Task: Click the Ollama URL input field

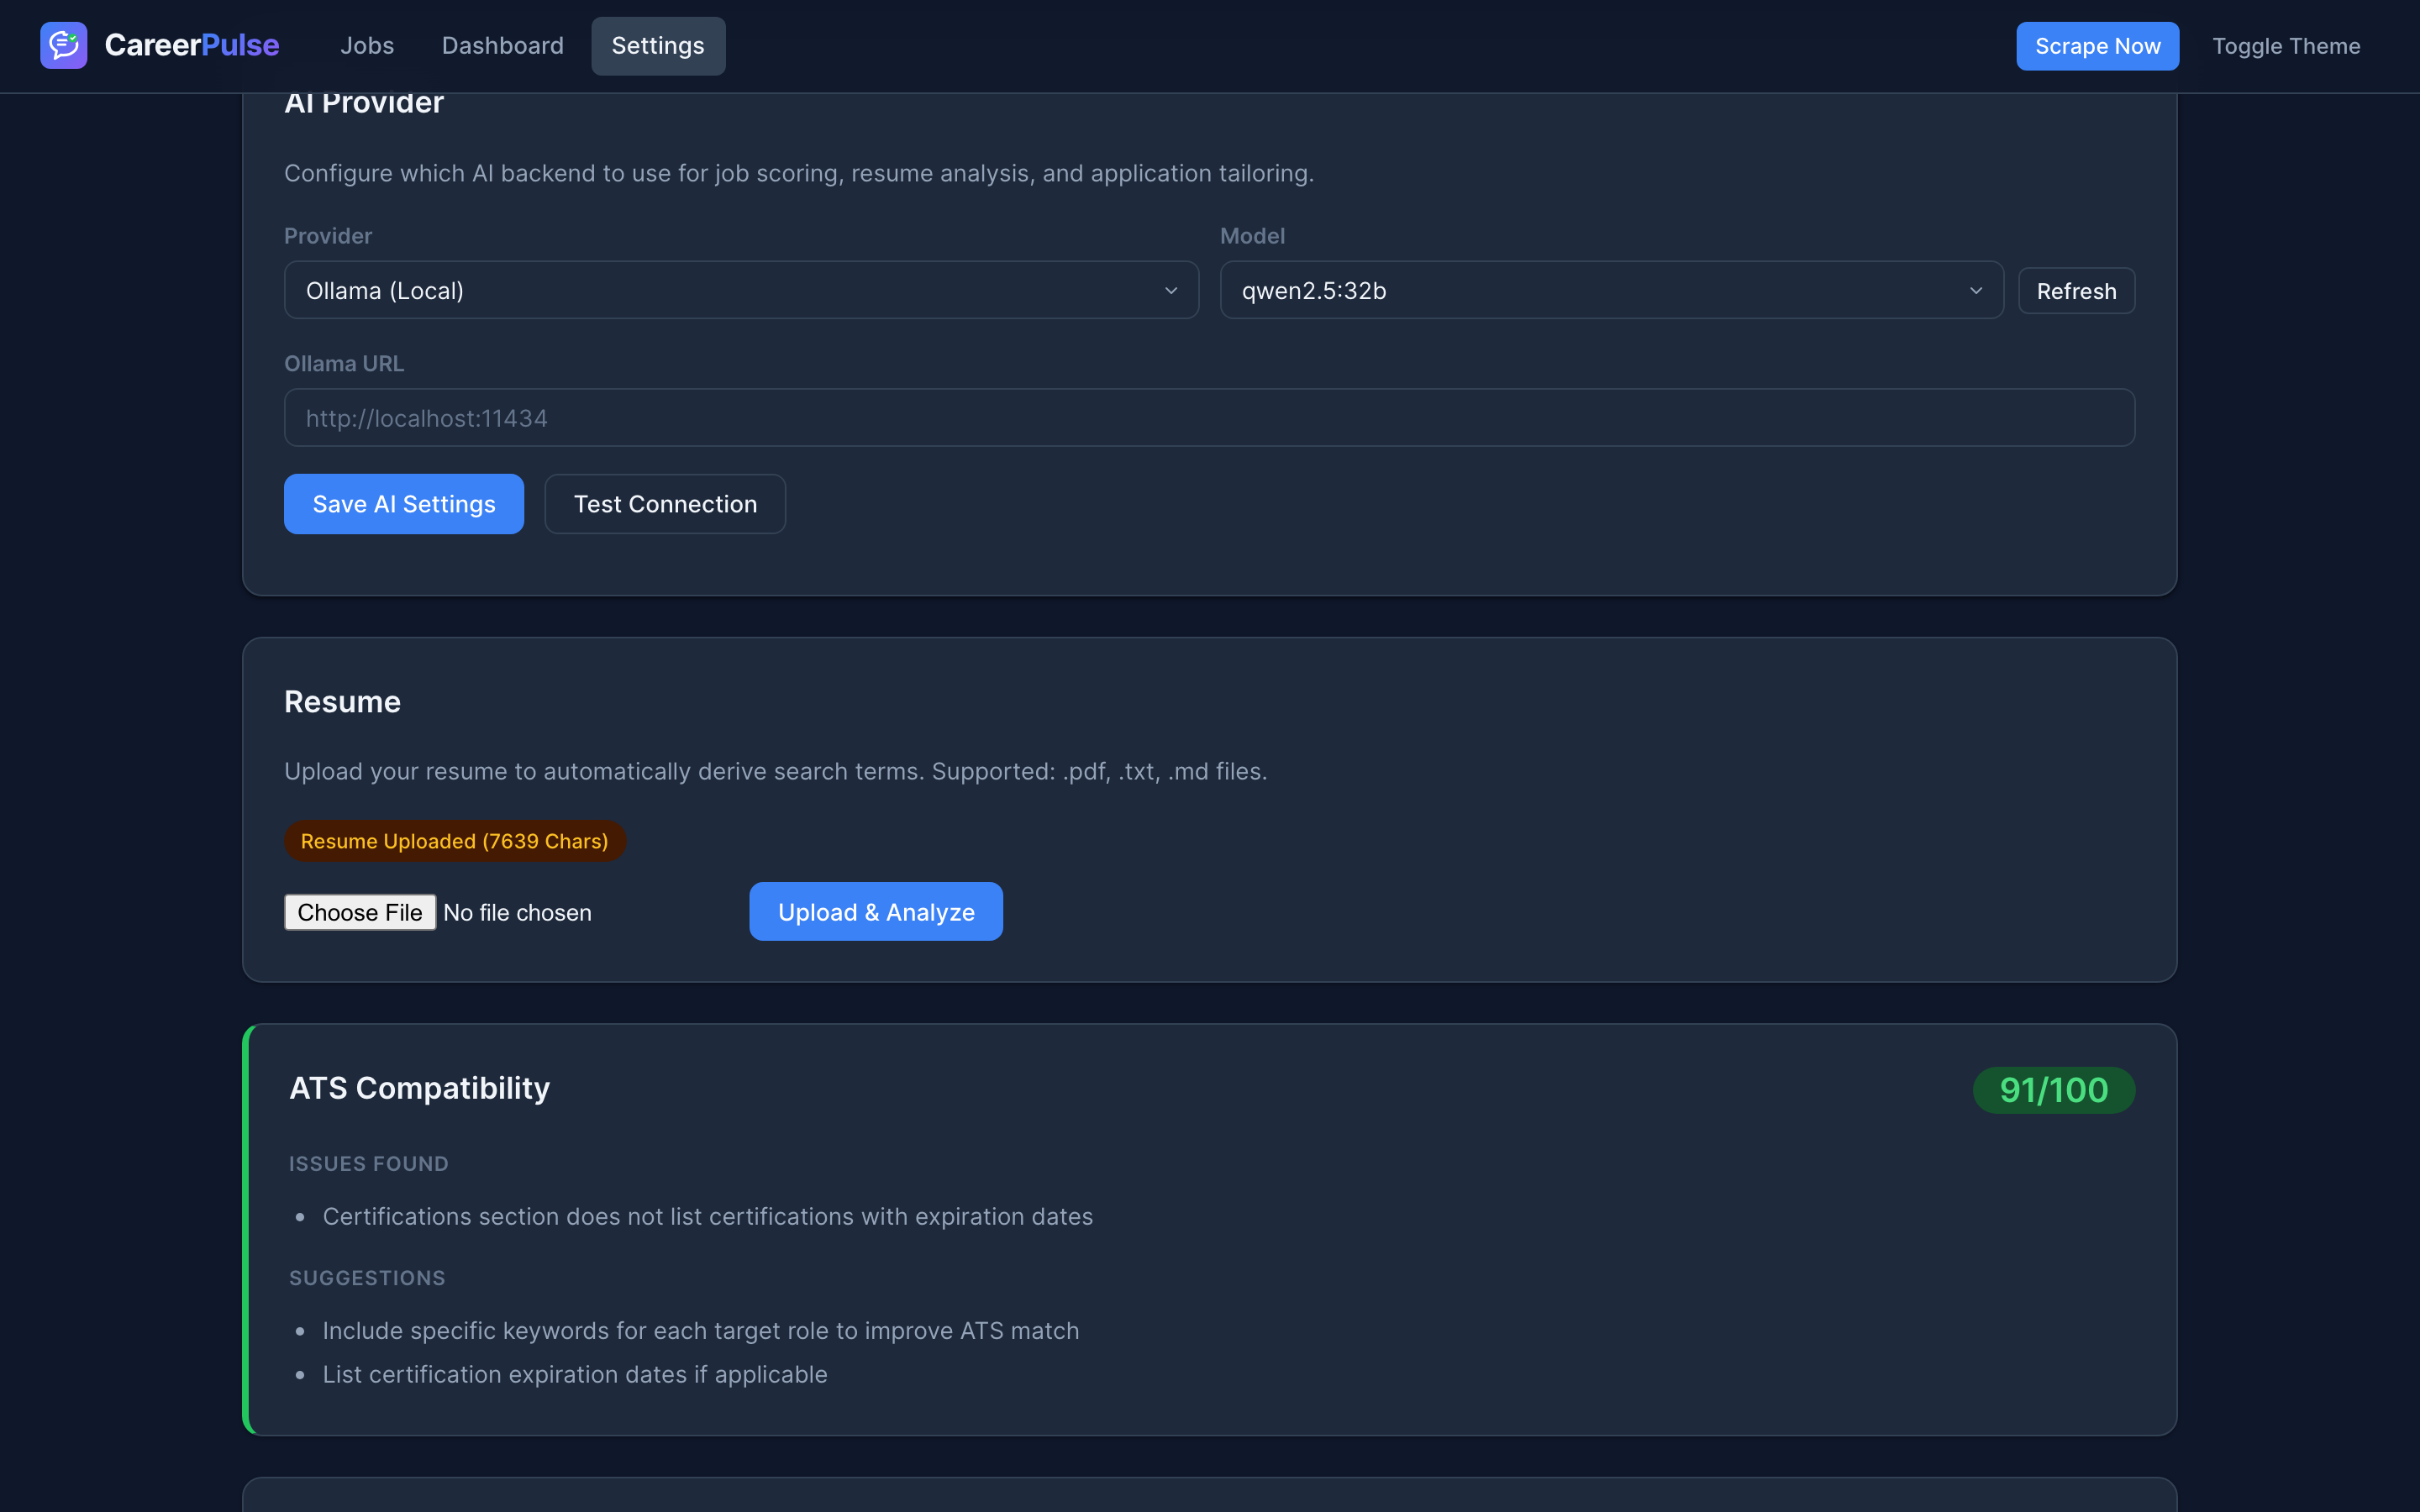Action: pos(1209,417)
